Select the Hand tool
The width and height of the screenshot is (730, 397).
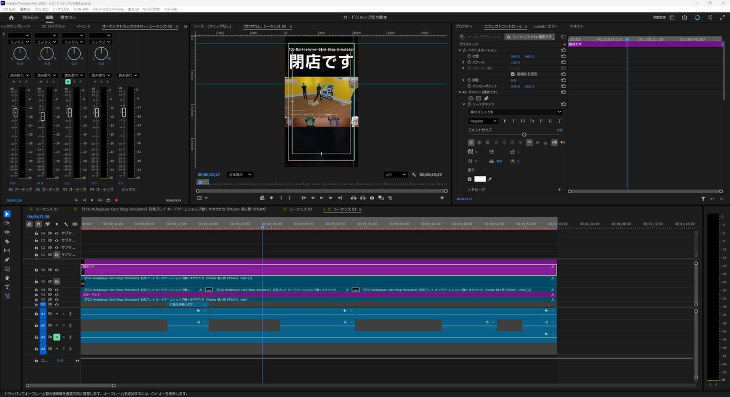7,278
